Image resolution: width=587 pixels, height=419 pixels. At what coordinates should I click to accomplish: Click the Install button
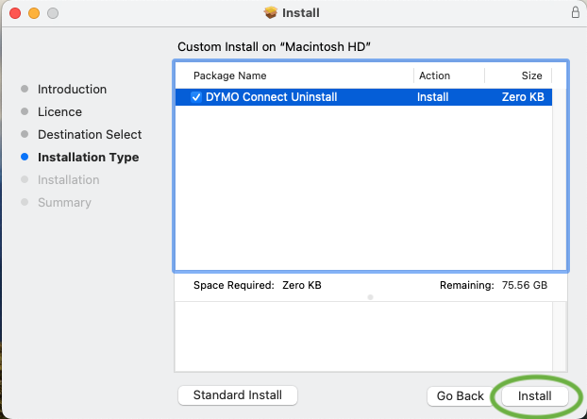pos(534,395)
